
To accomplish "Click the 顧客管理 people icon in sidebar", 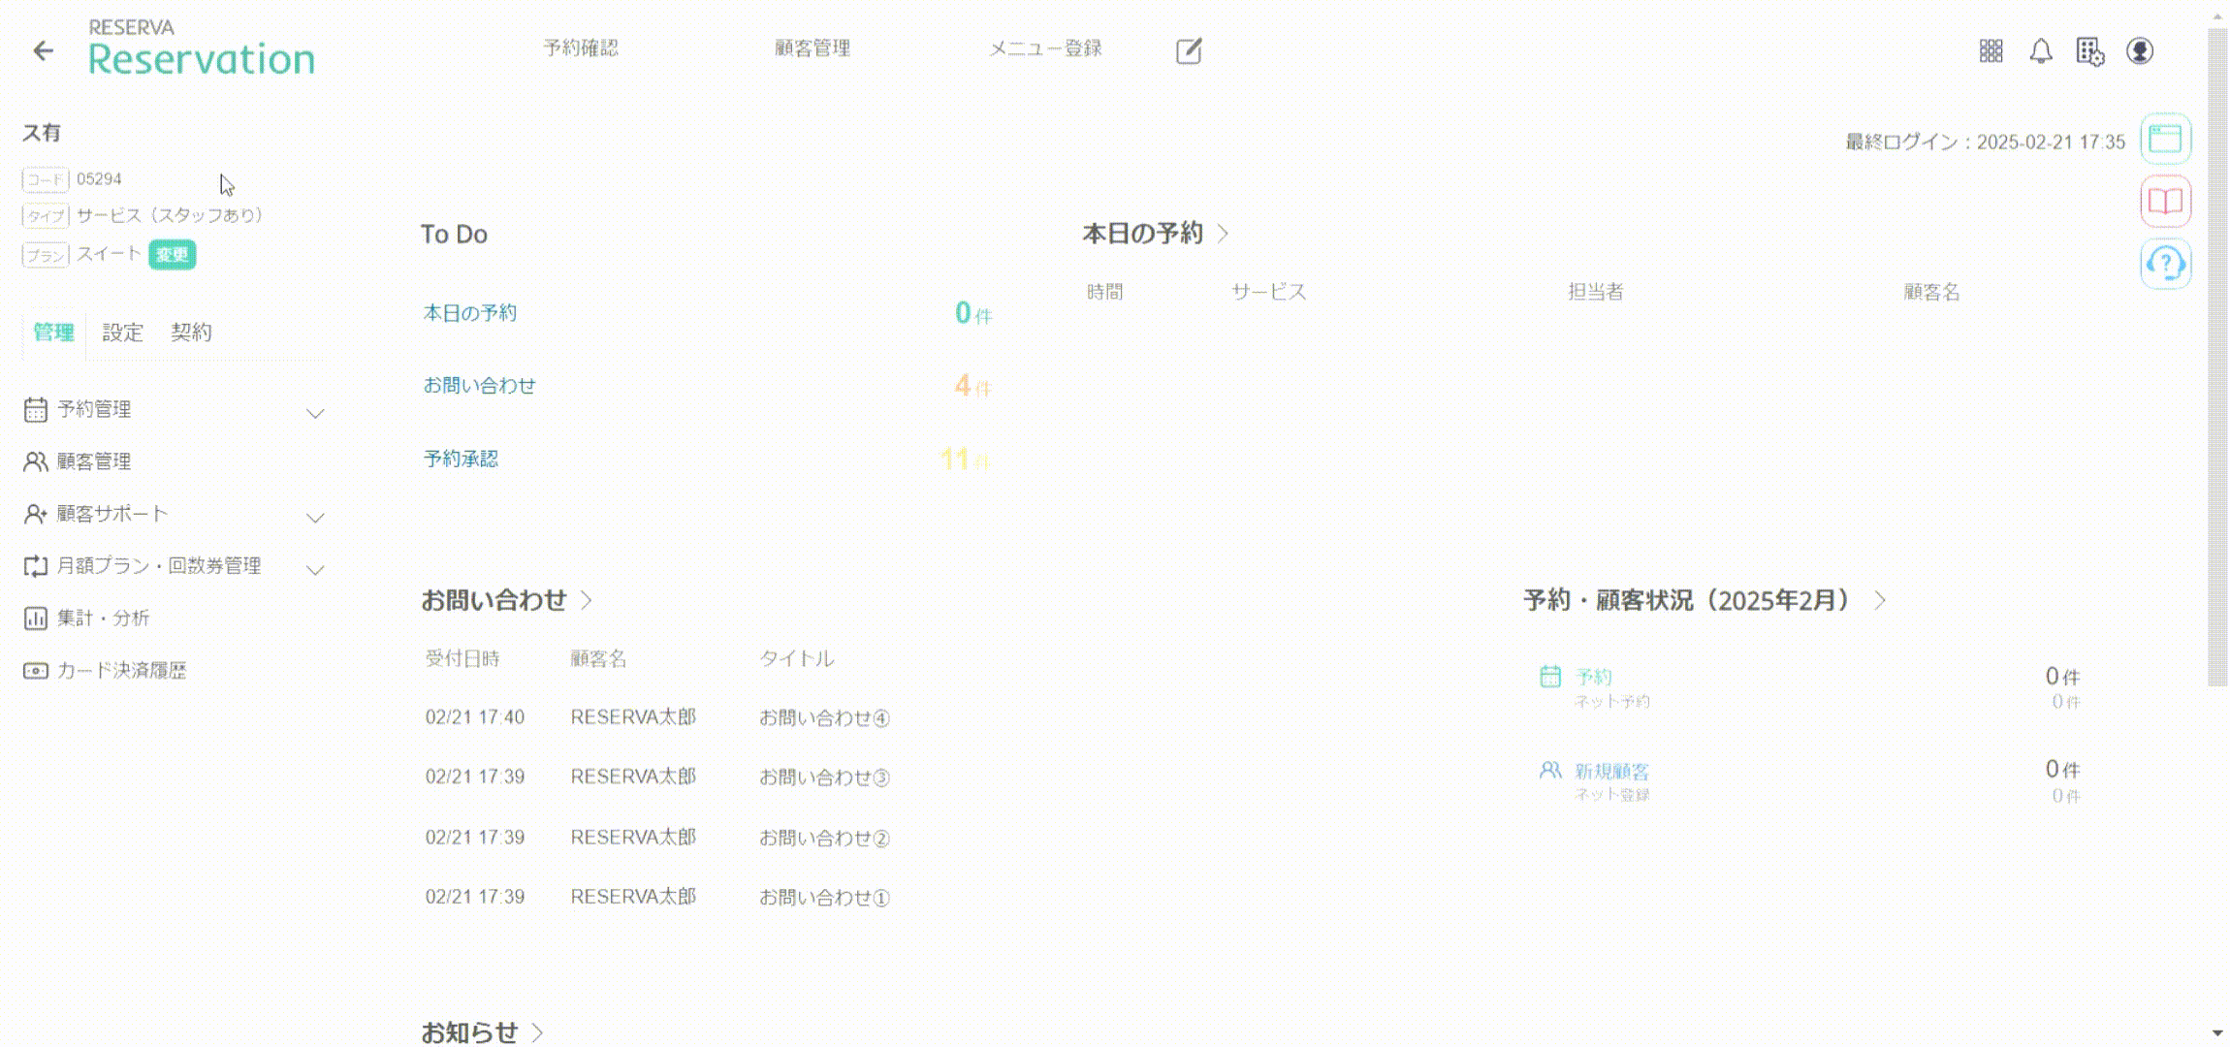I will [35, 461].
